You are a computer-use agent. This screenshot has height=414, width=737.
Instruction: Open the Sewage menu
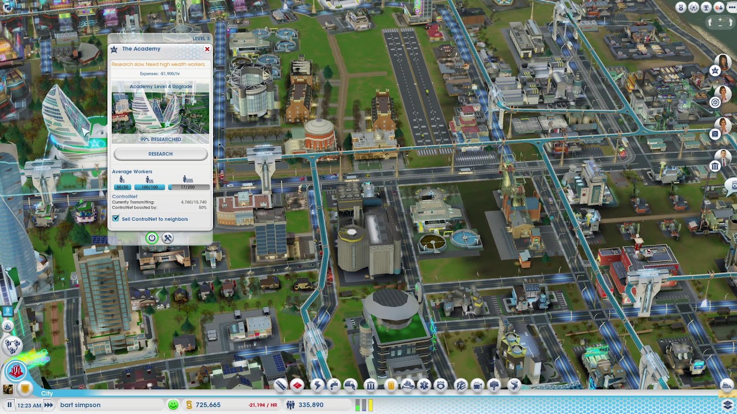pyautogui.click(x=350, y=385)
